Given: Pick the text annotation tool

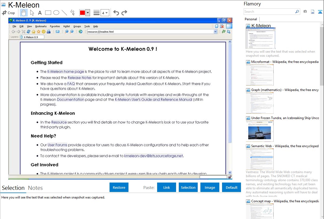Looking at the screenshot, I should coord(40,13).
